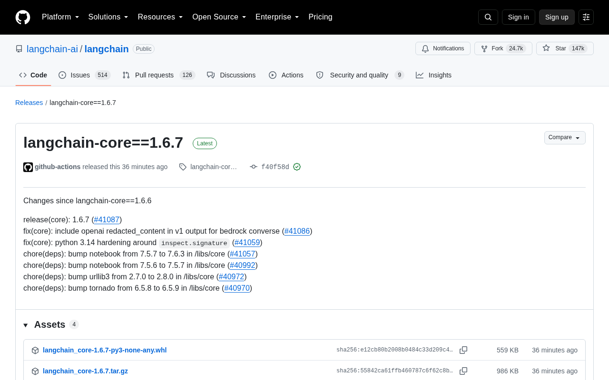The image size is (609, 380).
Task: Click the Notifications button
Action: [x=443, y=48]
